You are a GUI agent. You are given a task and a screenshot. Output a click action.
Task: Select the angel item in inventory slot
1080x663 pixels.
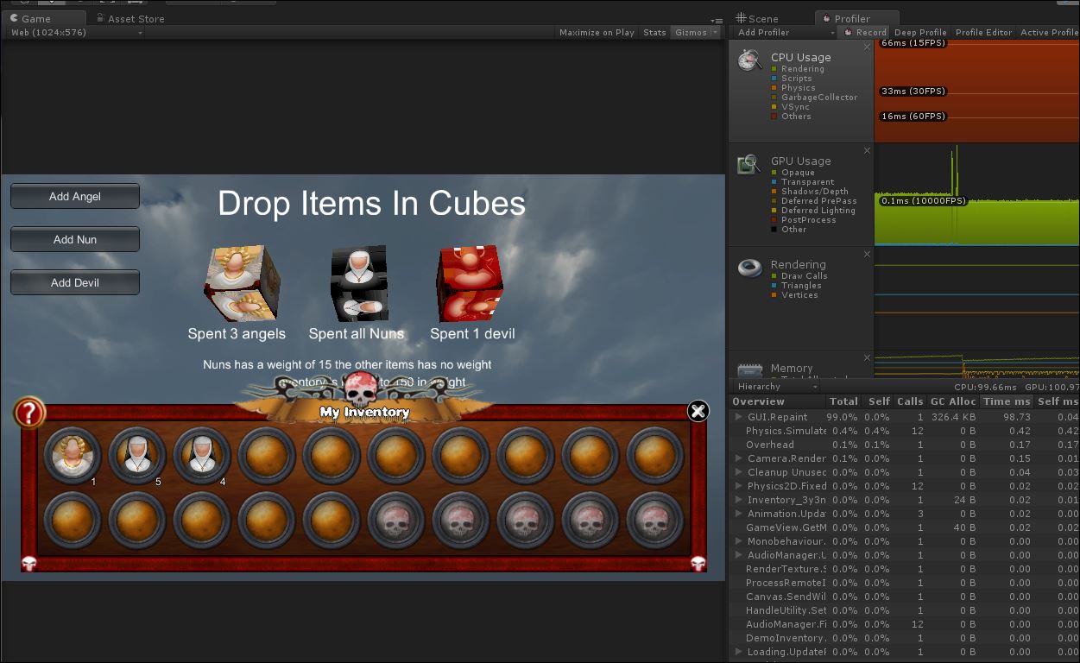click(x=73, y=455)
